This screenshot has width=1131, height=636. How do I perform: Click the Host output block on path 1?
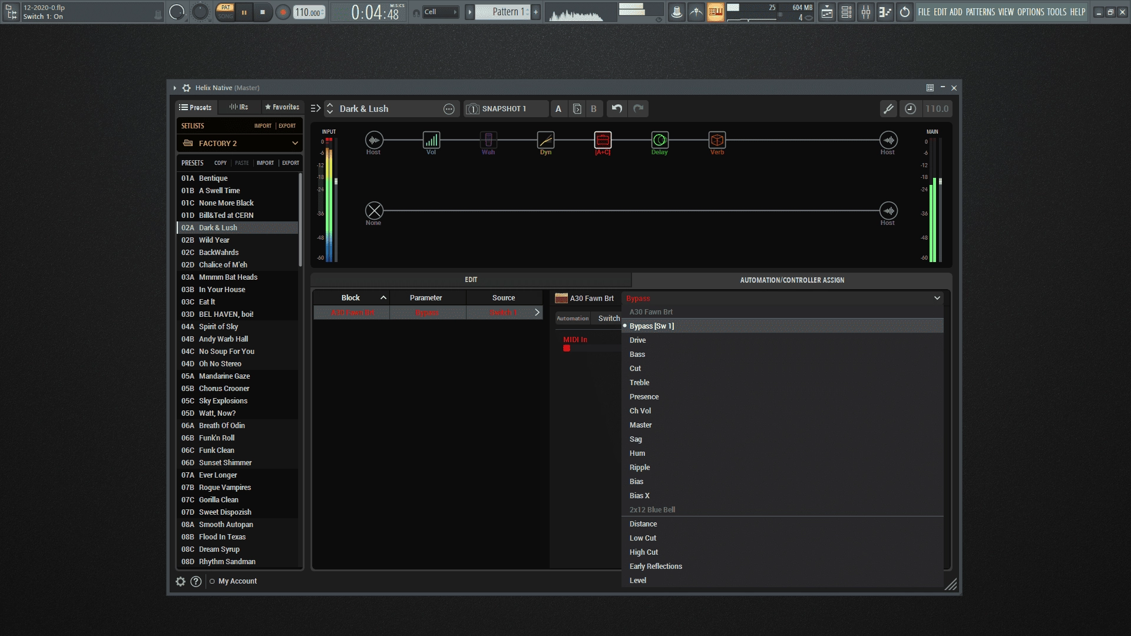click(x=888, y=140)
